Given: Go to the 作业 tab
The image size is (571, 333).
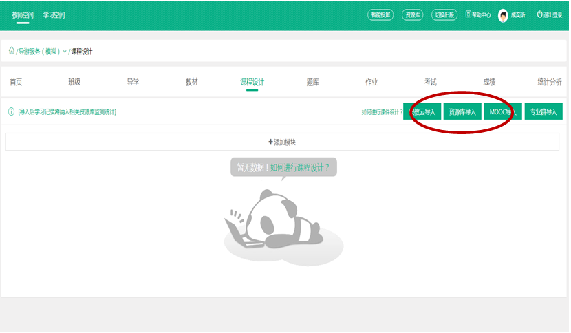Looking at the screenshot, I should pos(371,82).
